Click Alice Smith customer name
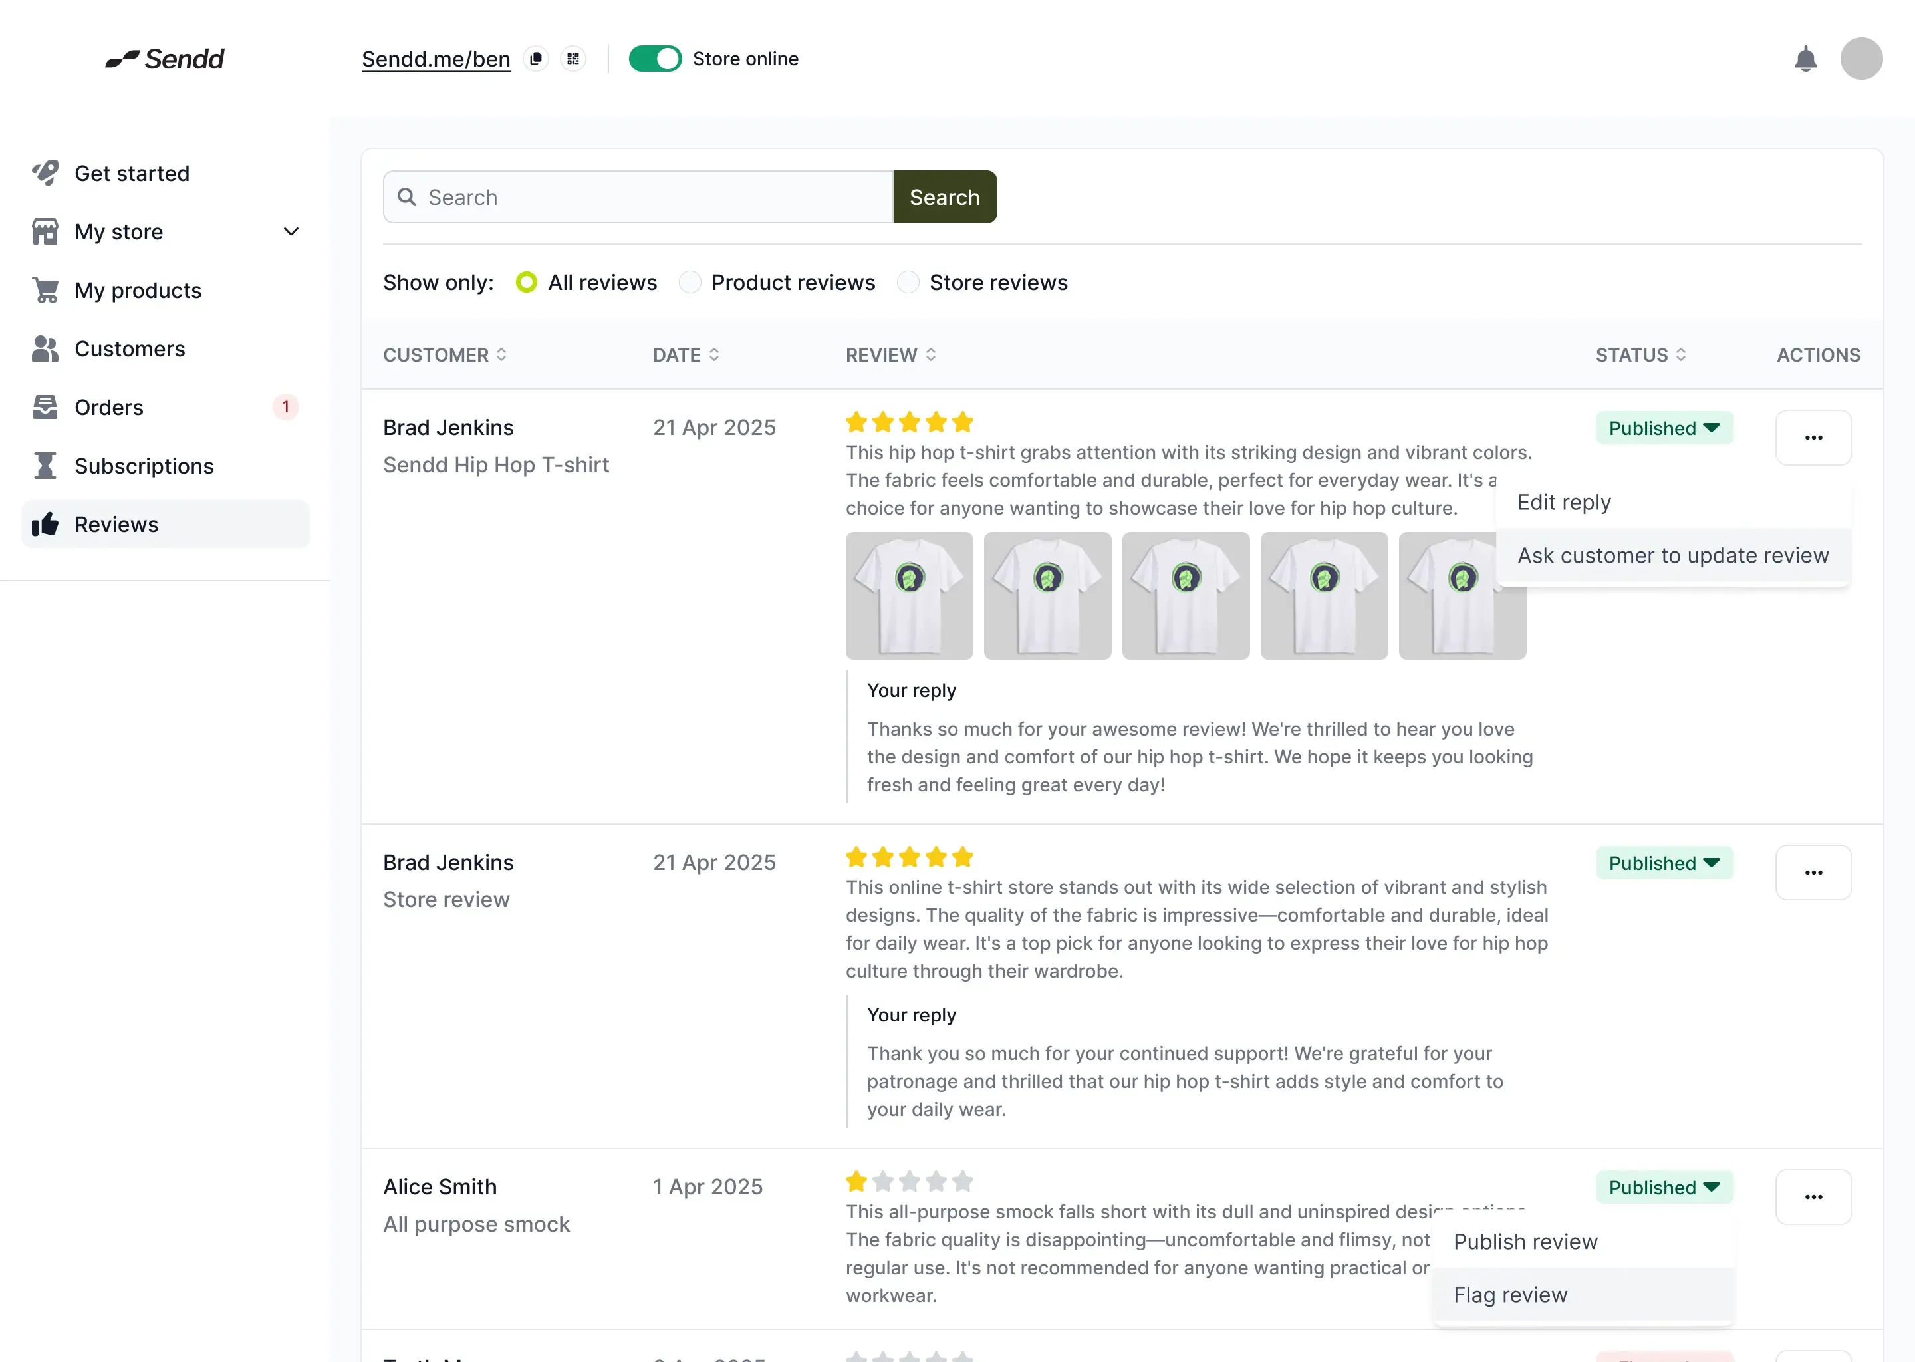This screenshot has width=1915, height=1362. (x=440, y=1186)
